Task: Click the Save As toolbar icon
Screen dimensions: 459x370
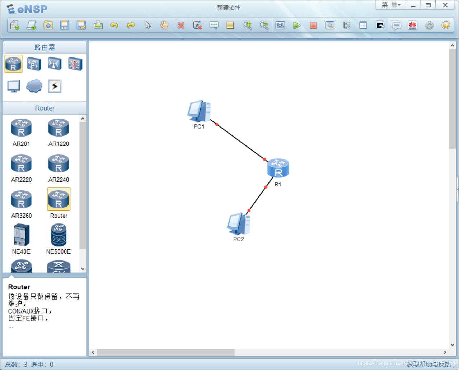Action: pyautogui.click(x=81, y=25)
